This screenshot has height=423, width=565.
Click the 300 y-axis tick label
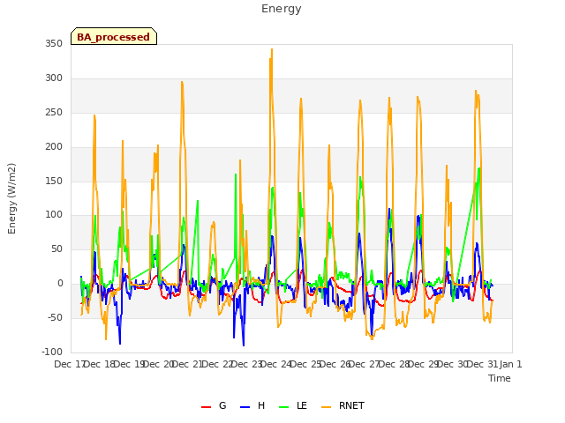54,78
